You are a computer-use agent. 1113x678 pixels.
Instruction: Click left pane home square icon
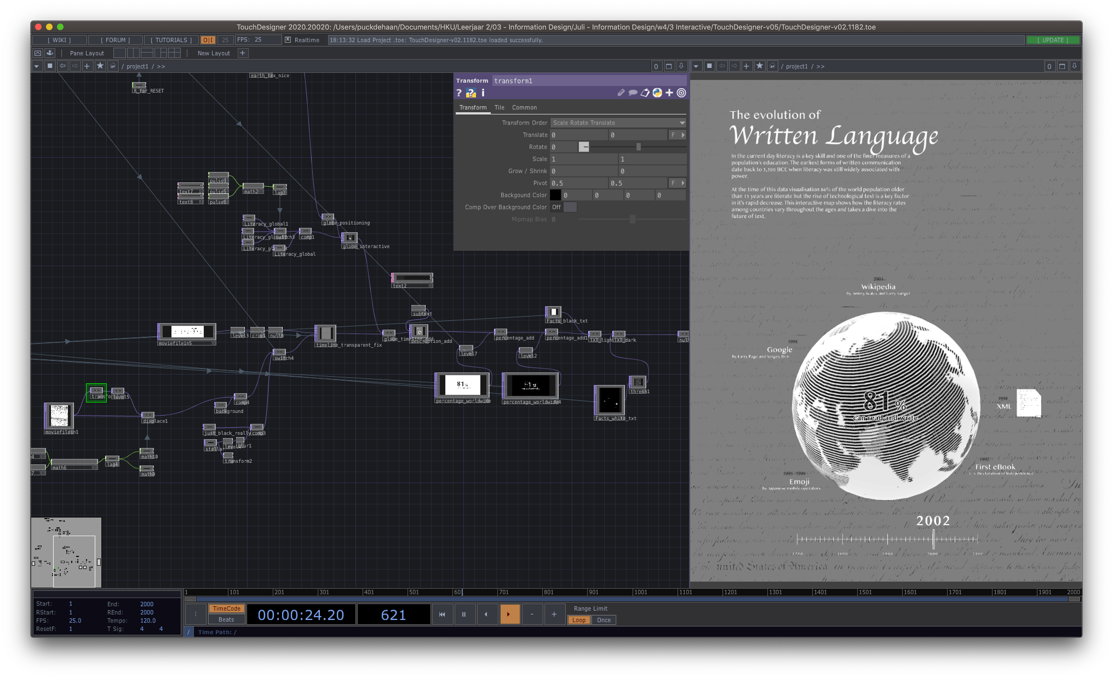point(50,66)
